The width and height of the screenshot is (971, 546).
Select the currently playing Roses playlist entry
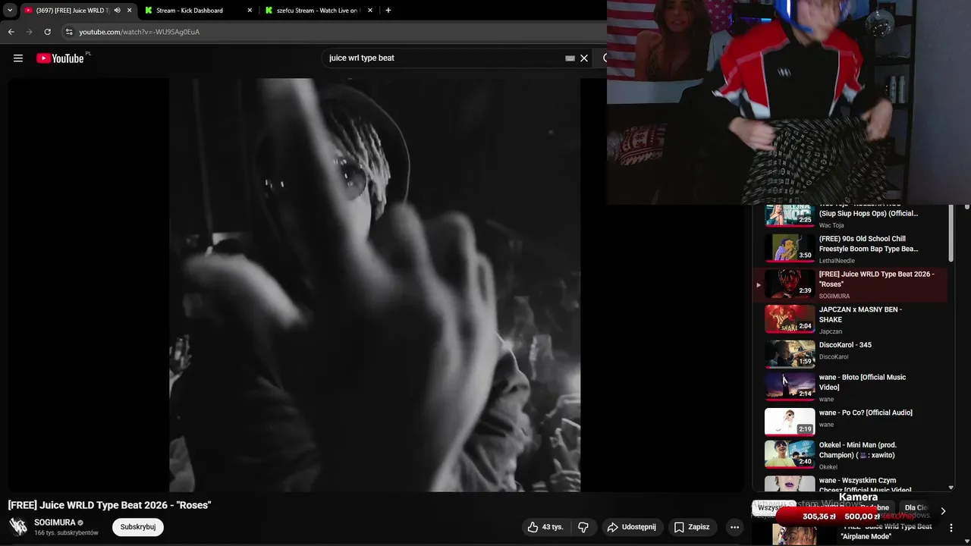(x=850, y=284)
